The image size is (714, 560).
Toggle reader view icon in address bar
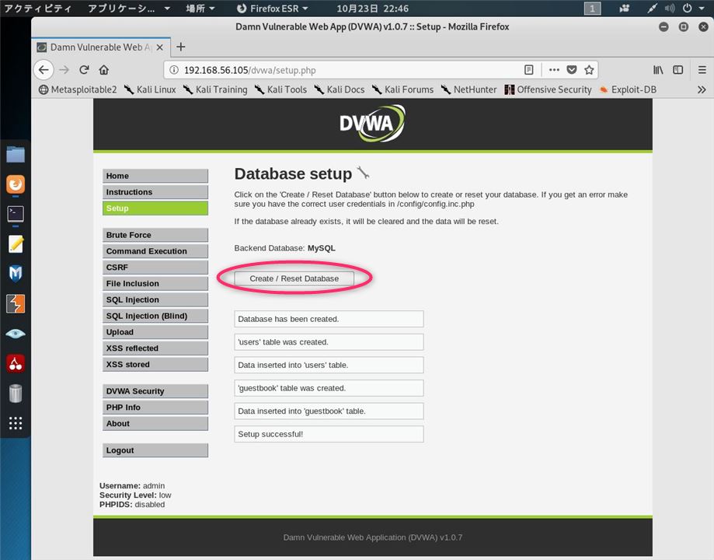point(528,70)
